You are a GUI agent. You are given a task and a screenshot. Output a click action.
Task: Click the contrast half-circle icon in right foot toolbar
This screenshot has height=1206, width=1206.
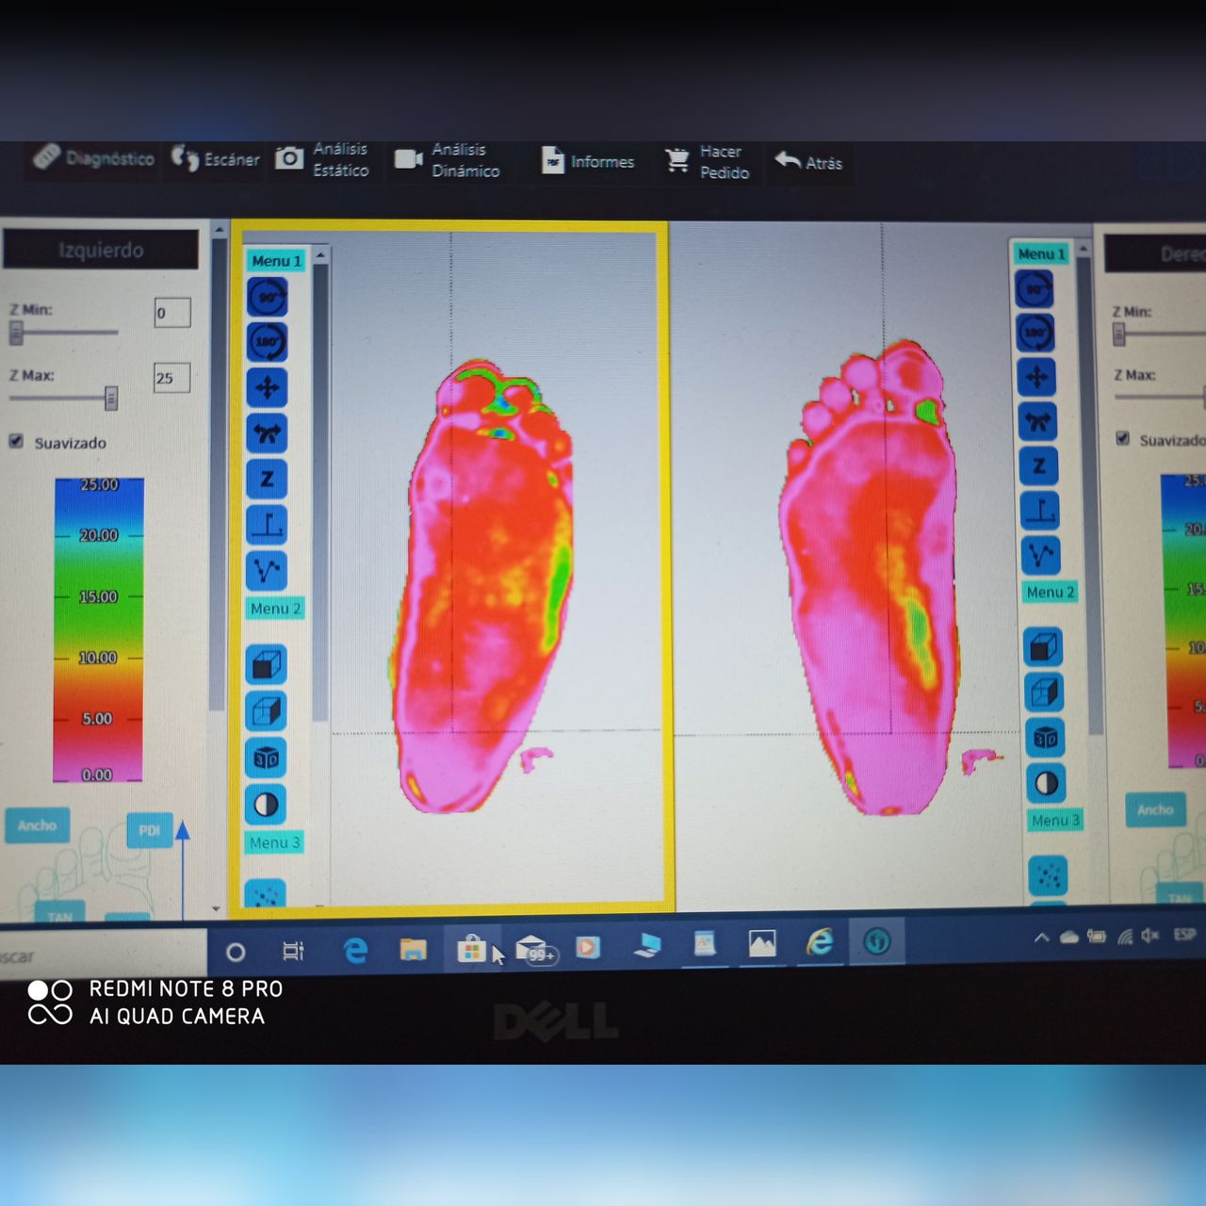(1046, 783)
